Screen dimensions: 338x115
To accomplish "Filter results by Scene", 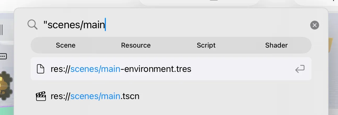I will (x=66, y=45).
